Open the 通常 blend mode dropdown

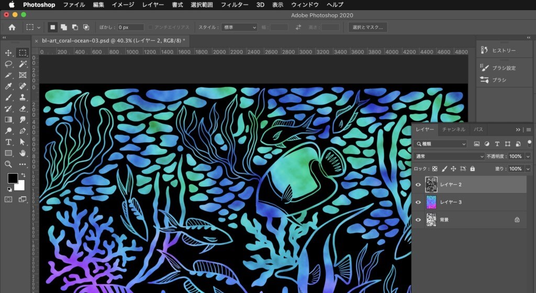449,156
